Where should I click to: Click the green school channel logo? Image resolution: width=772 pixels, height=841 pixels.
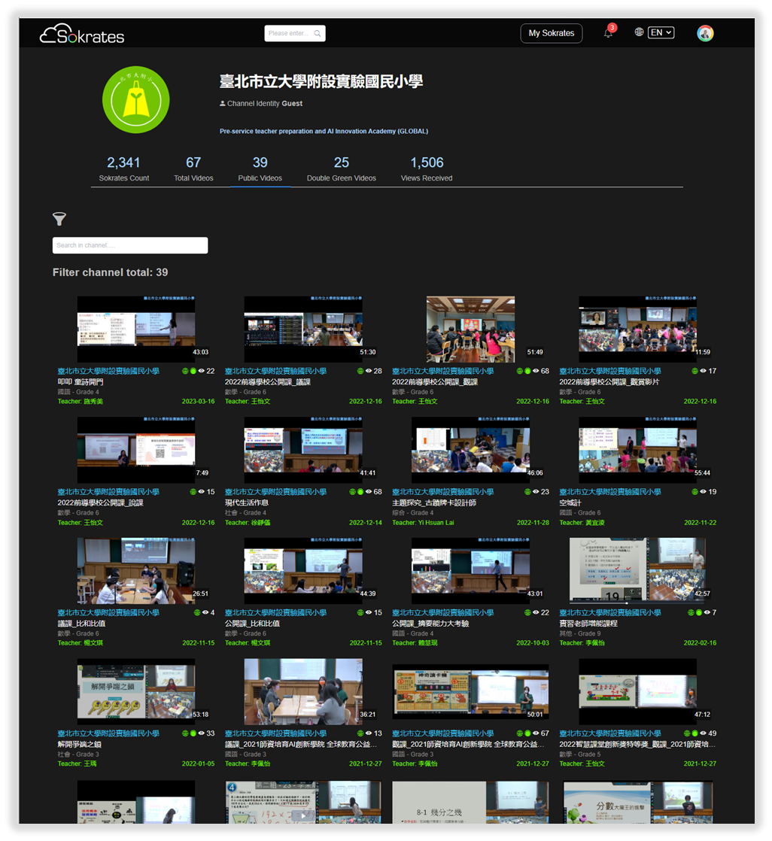[136, 100]
